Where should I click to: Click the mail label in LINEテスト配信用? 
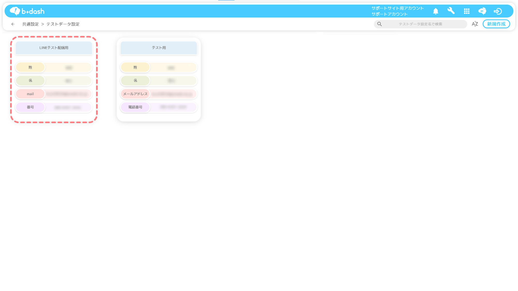click(x=30, y=94)
